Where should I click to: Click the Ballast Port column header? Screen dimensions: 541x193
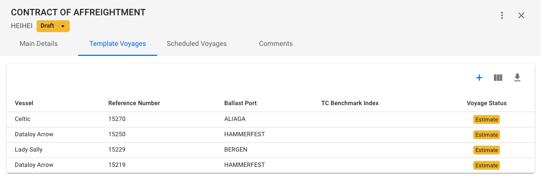[x=240, y=103]
